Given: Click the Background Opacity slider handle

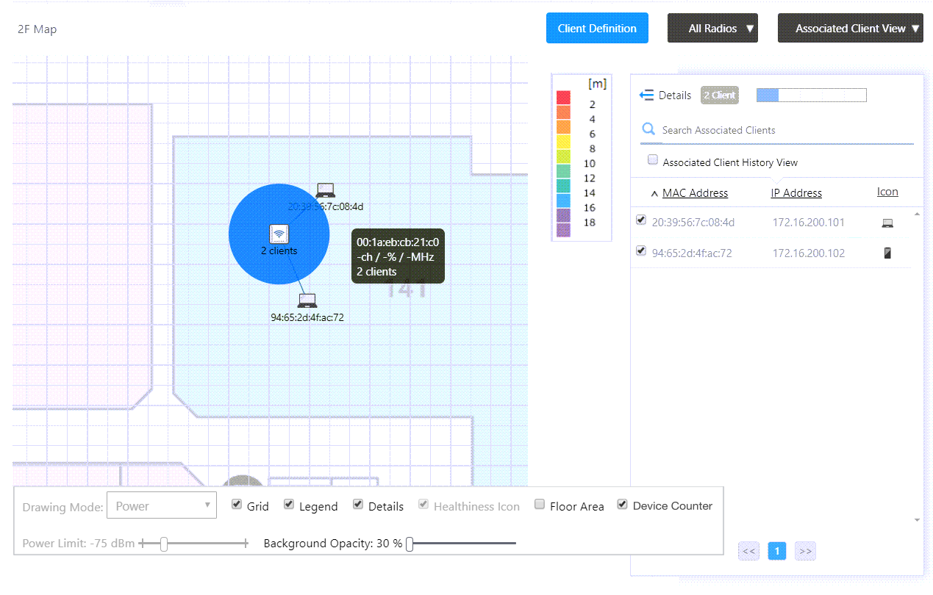Looking at the screenshot, I should coord(410,544).
